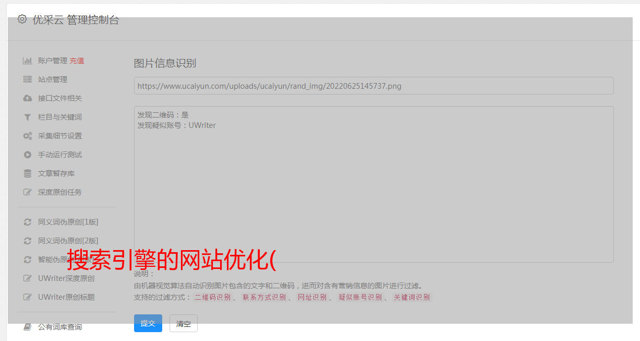Click the 联系方式识别 tag

(264, 297)
